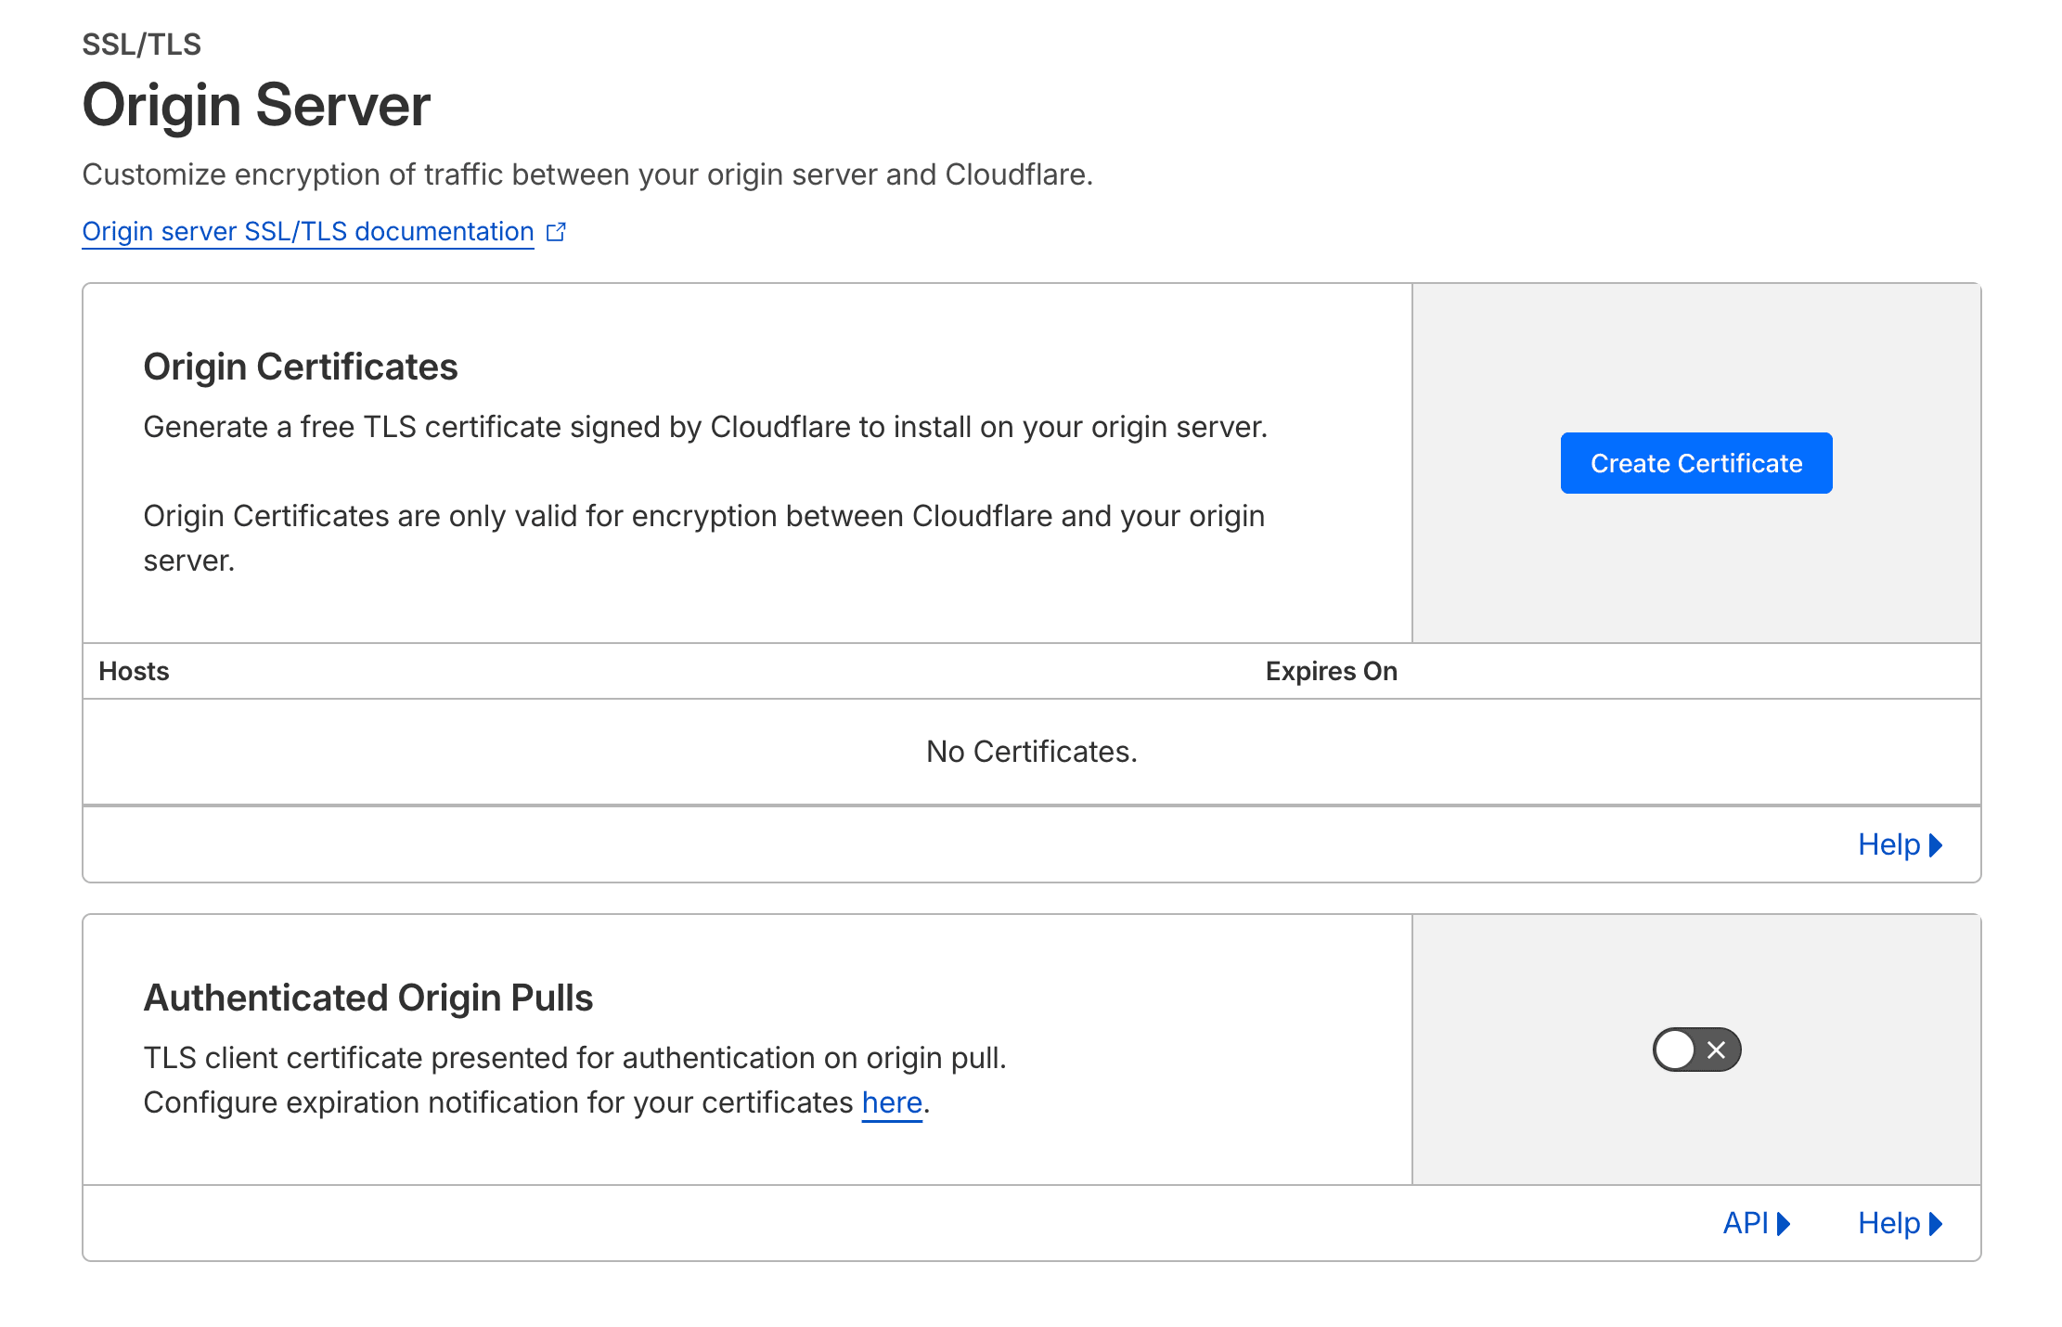Click the Origin Server page title
The image size is (2062, 1327).
point(256,105)
